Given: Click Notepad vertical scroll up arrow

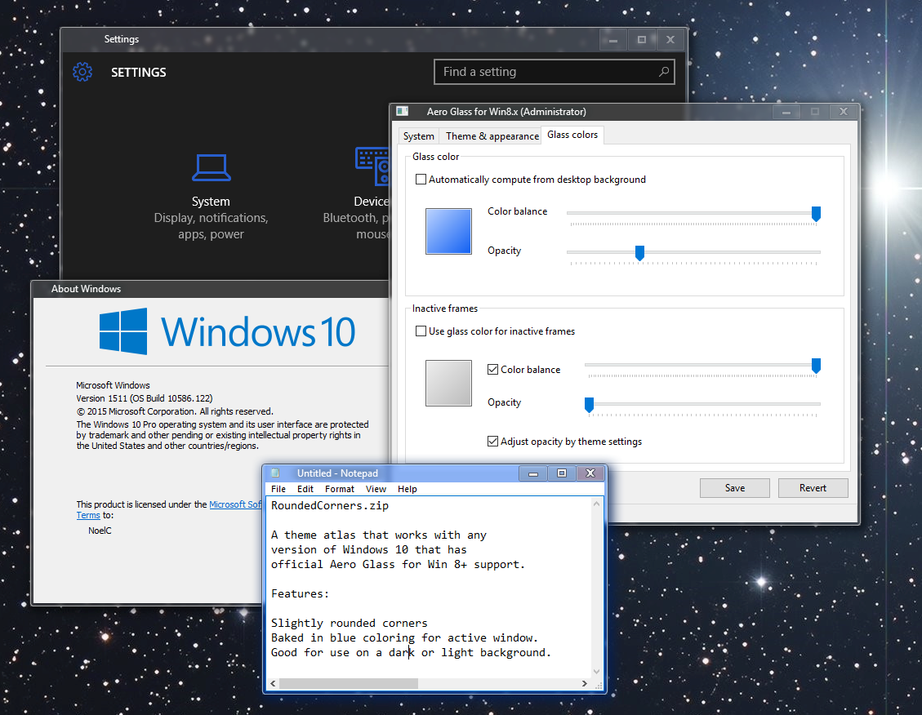Looking at the screenshot, I should 596,504.
